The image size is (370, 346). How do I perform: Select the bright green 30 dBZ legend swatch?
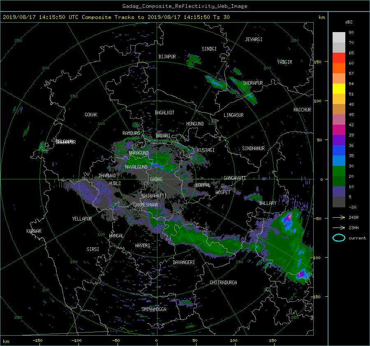coord(339,171)
